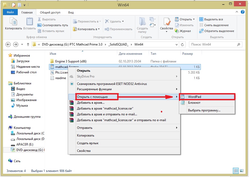Click Выделить все
Image resolution: width=249 pixels, height=177 pixels.
point(211,19)
